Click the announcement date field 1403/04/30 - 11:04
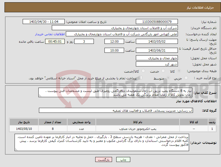The width and height of the screenshot is (221, 167). (43, 22)
